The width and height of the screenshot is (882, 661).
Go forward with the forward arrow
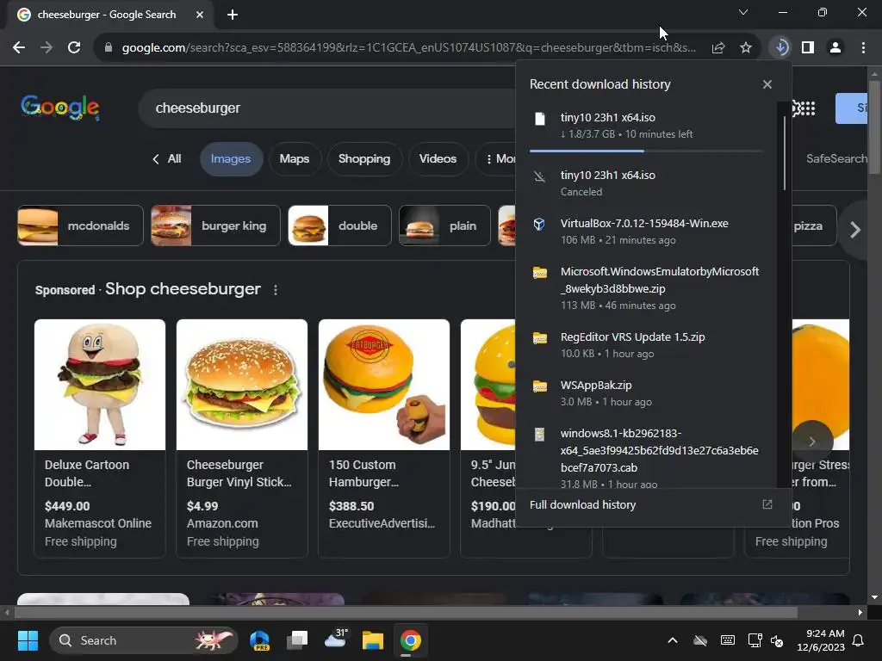point(47,48)
